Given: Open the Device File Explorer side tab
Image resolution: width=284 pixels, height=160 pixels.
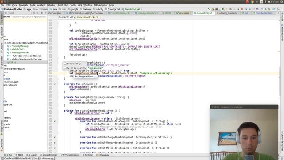Looking at the screenshot, I should (x=282, y=141).
